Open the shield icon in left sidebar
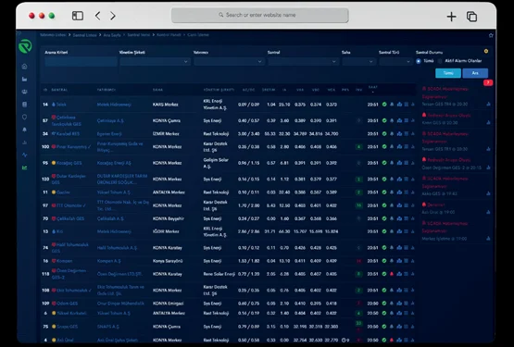This screenshot has width=514, height=347. pyautogui.click(x=25, y=117)
